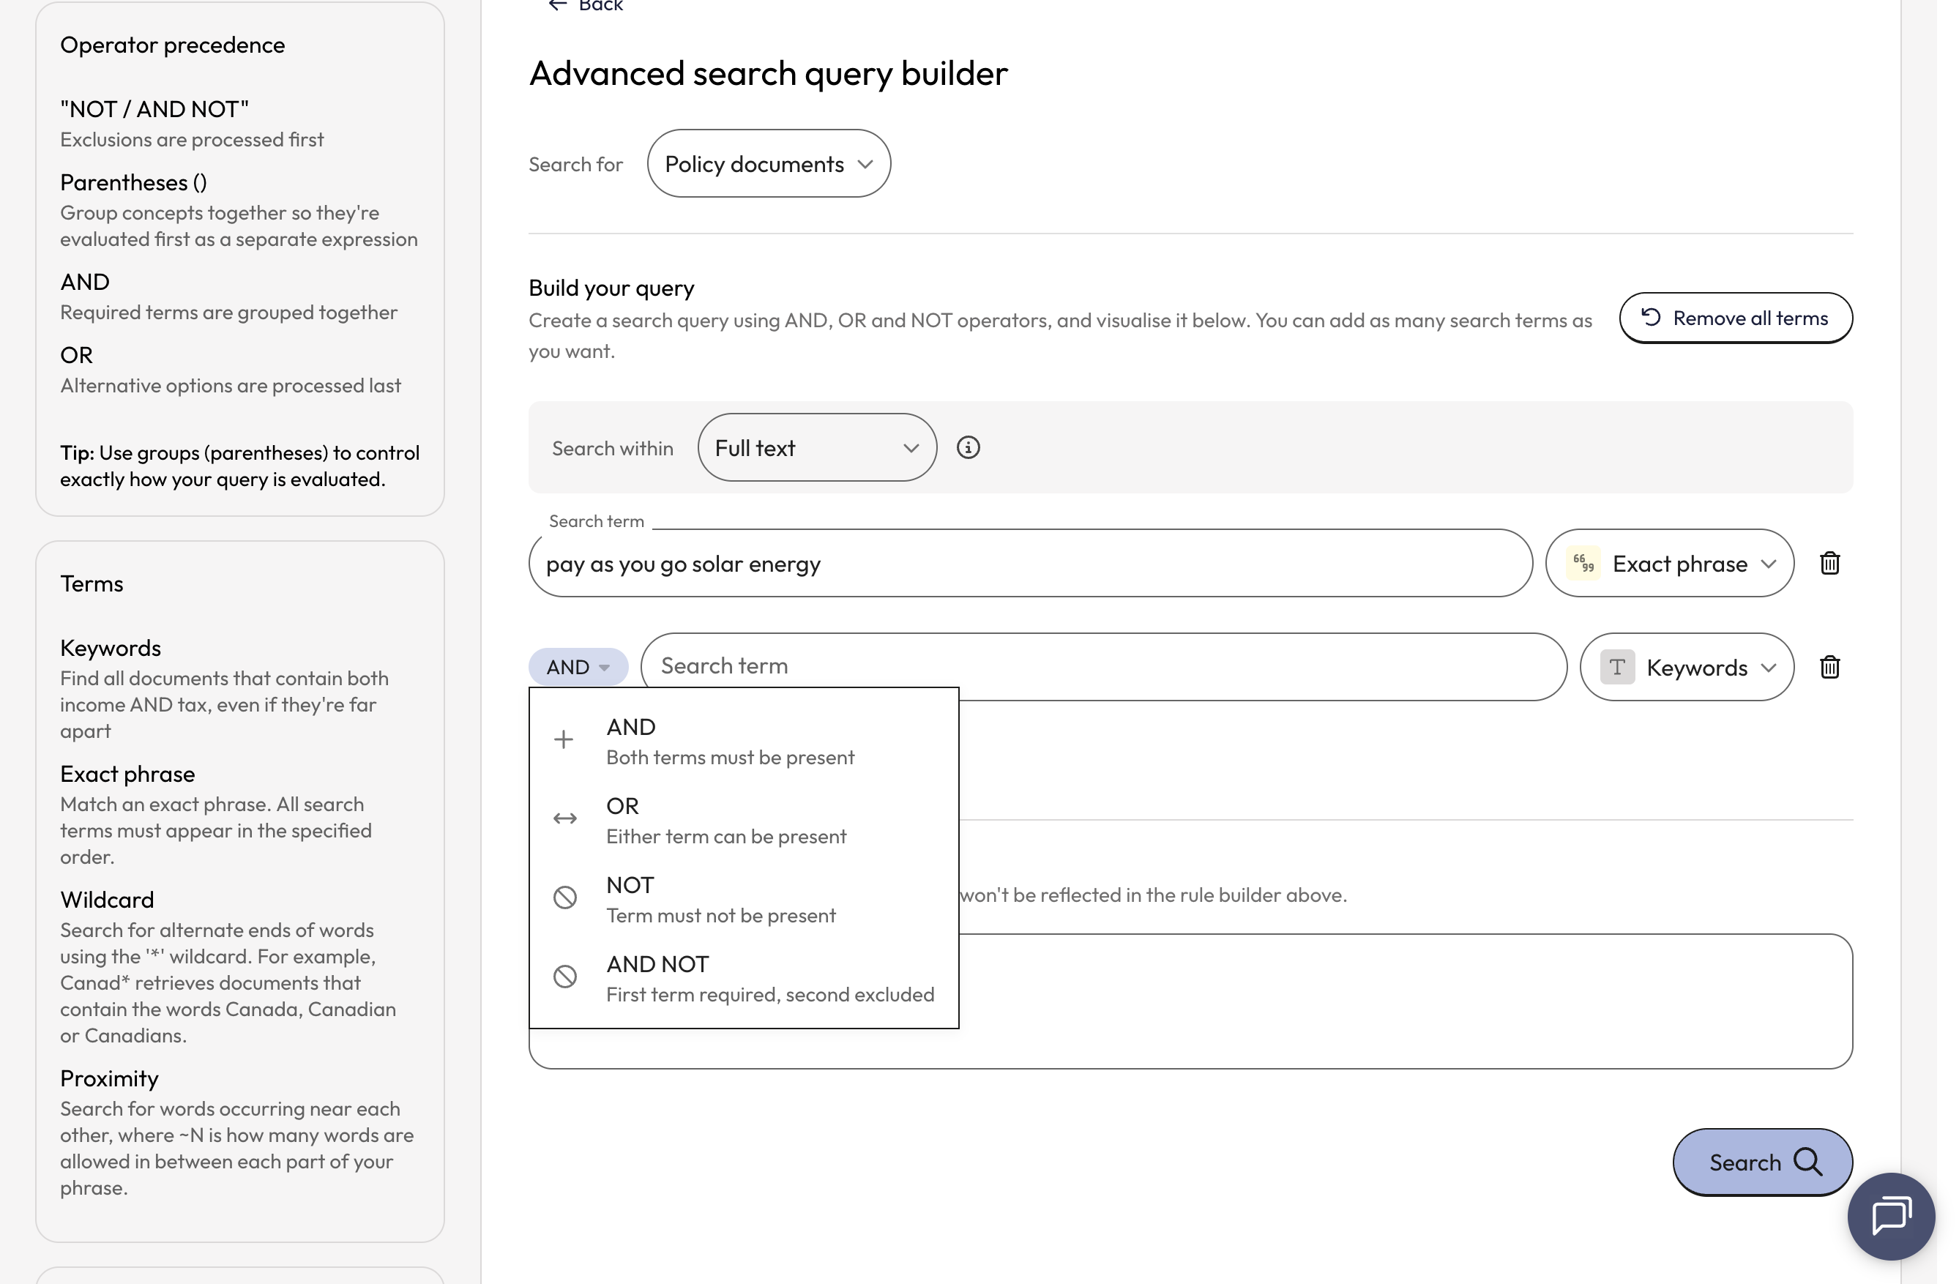The width and height of the screenshot is (1959, 1284).
Task: Run the query with Search button
Action: click(x=1762, y=1161)
